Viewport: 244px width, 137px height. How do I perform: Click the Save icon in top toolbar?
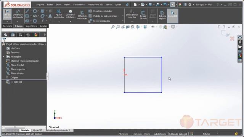click(150, 5)
